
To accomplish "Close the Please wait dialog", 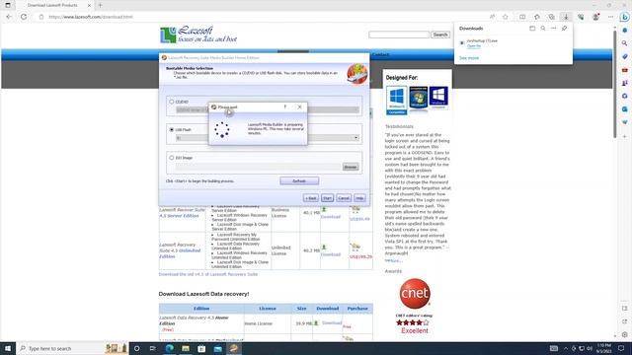I will click(x=299, y=107).
